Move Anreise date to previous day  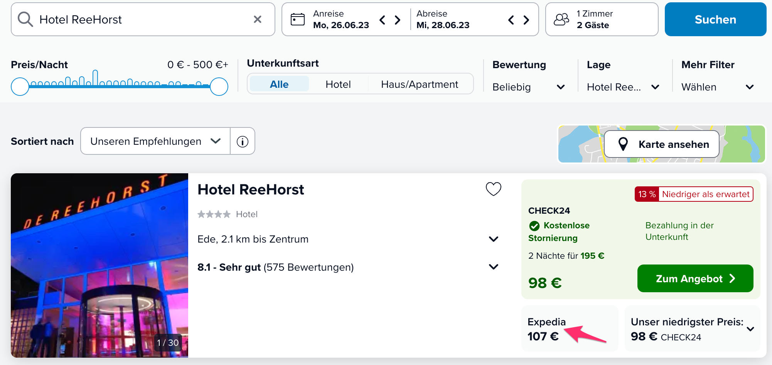tap(382, 20)
